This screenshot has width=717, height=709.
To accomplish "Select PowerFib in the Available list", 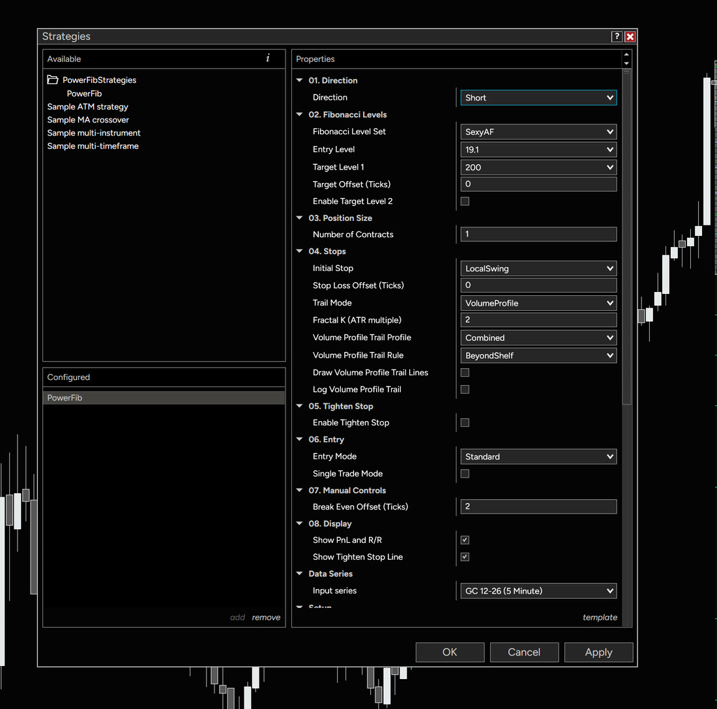I will (x=84, y=94).
